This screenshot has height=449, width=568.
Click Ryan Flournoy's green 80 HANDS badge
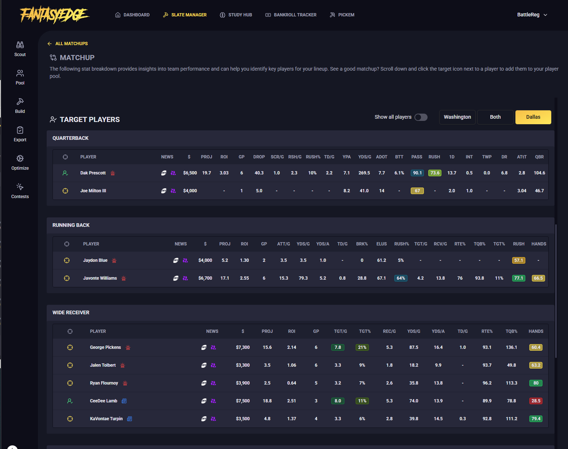point(536,383)
